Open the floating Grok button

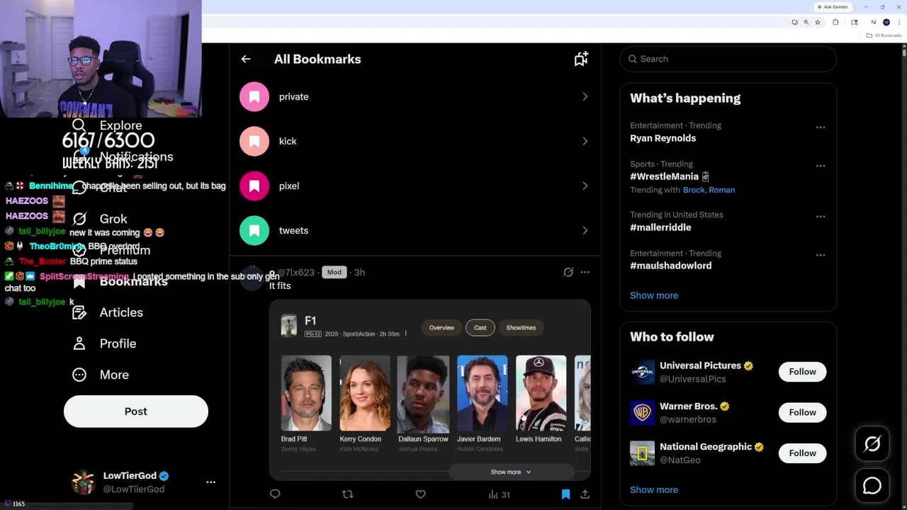pyautogui.click(x=872, y=444)
